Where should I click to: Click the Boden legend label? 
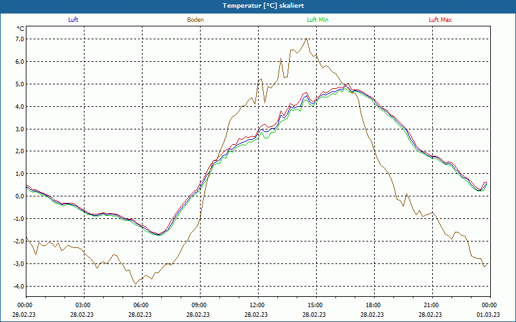(195, 20)
